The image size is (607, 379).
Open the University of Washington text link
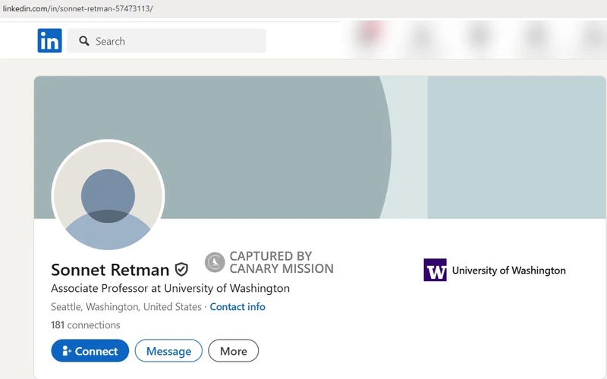tap(508, 271)
